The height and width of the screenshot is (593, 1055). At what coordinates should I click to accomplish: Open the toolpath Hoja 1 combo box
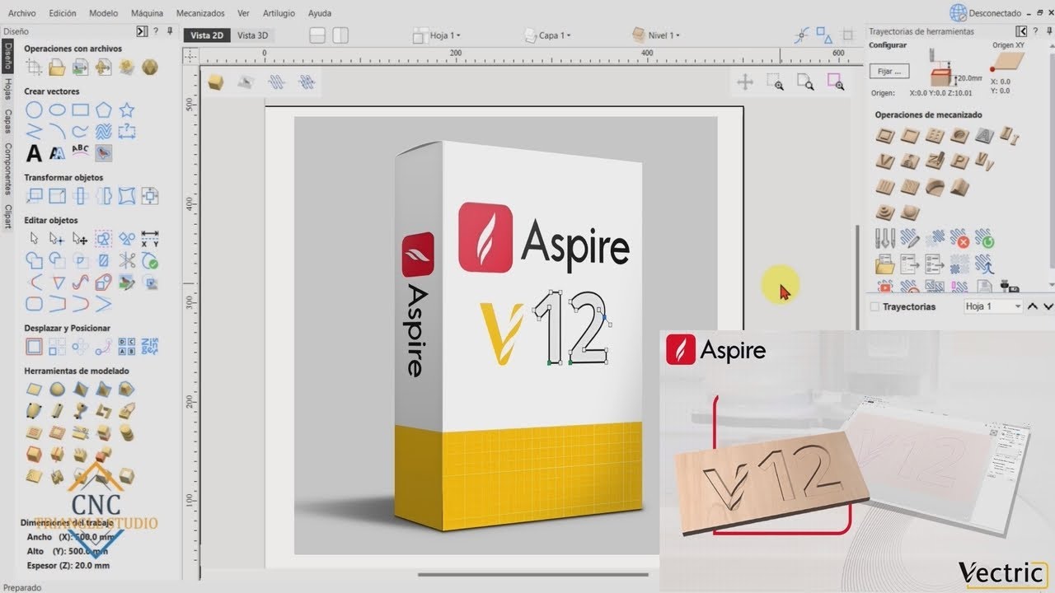993,306
